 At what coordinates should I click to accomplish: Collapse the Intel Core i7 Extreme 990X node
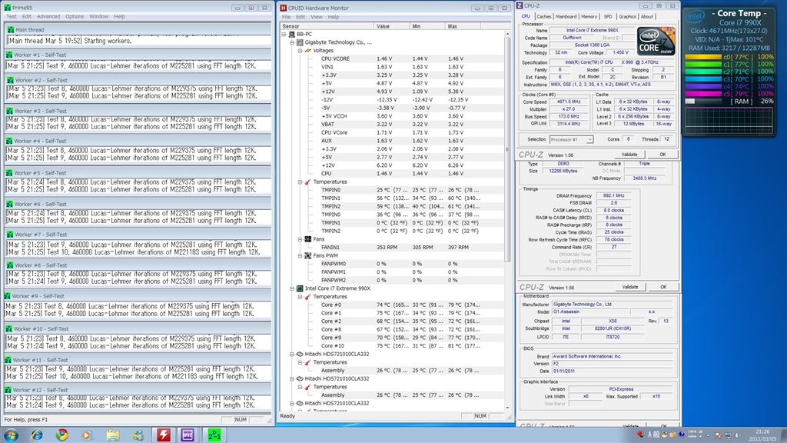point(292,288)
